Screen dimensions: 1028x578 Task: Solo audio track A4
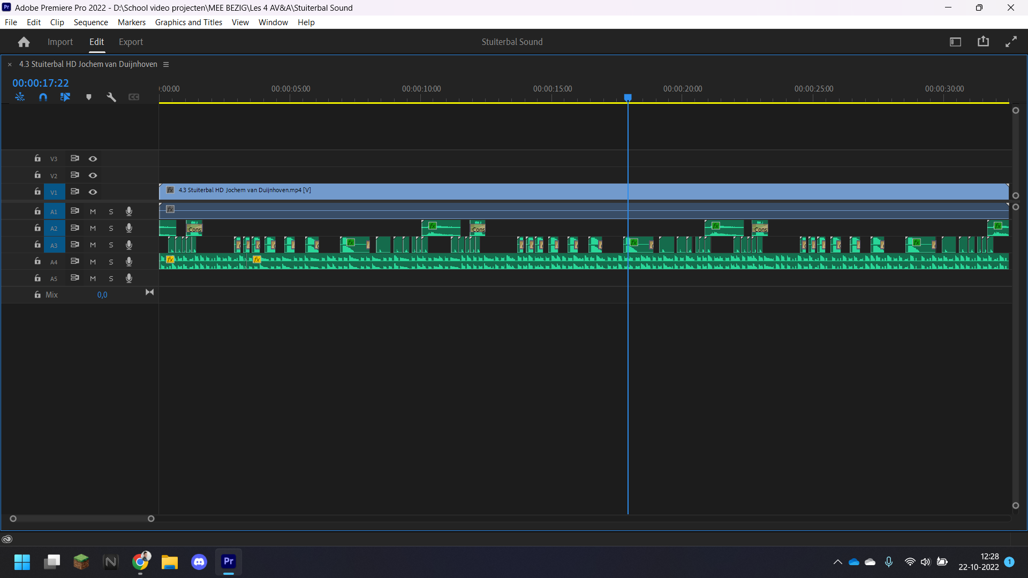point(111,262)
